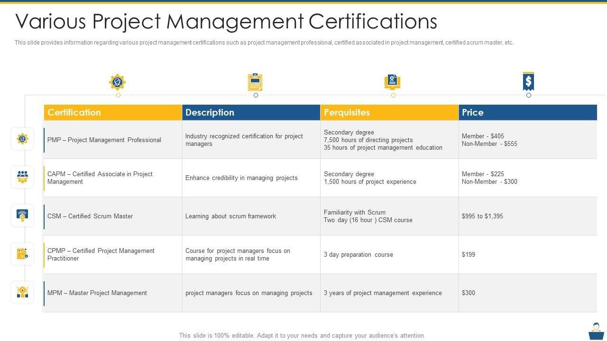Click the clipboard icon above the Description header
607x341 pixels.
click(x=255, y=82)
